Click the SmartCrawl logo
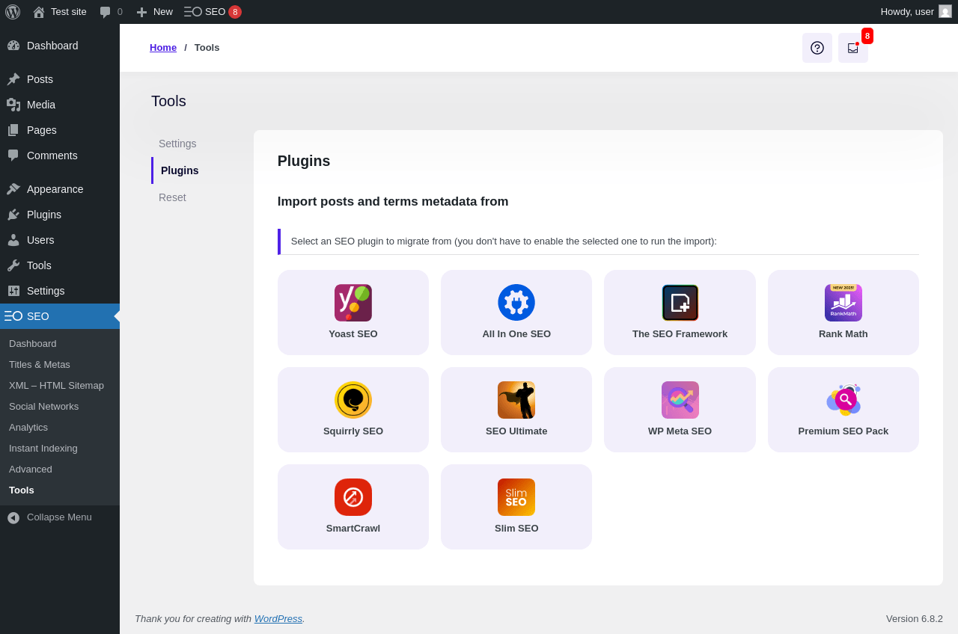This screenshot has width=958, height=634. [x=353, y=497]
